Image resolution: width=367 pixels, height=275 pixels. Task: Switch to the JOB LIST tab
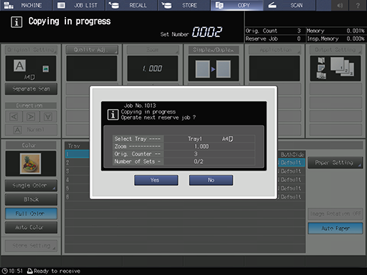(x=79, y=5)
